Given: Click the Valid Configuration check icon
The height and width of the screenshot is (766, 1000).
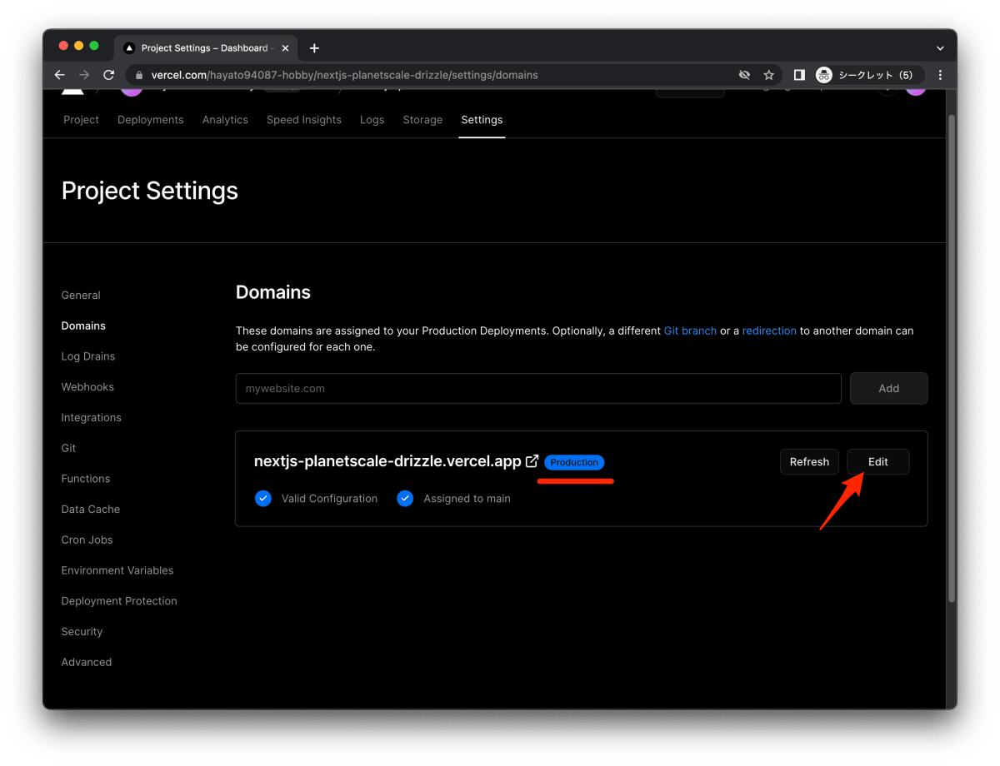Looking at the screenshot, I should tap(263, 499).
